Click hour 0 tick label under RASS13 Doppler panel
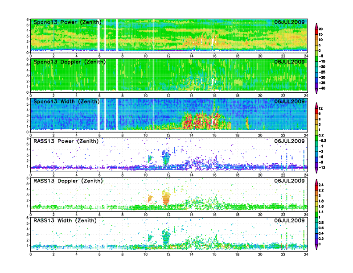 [x=31, y=215]
